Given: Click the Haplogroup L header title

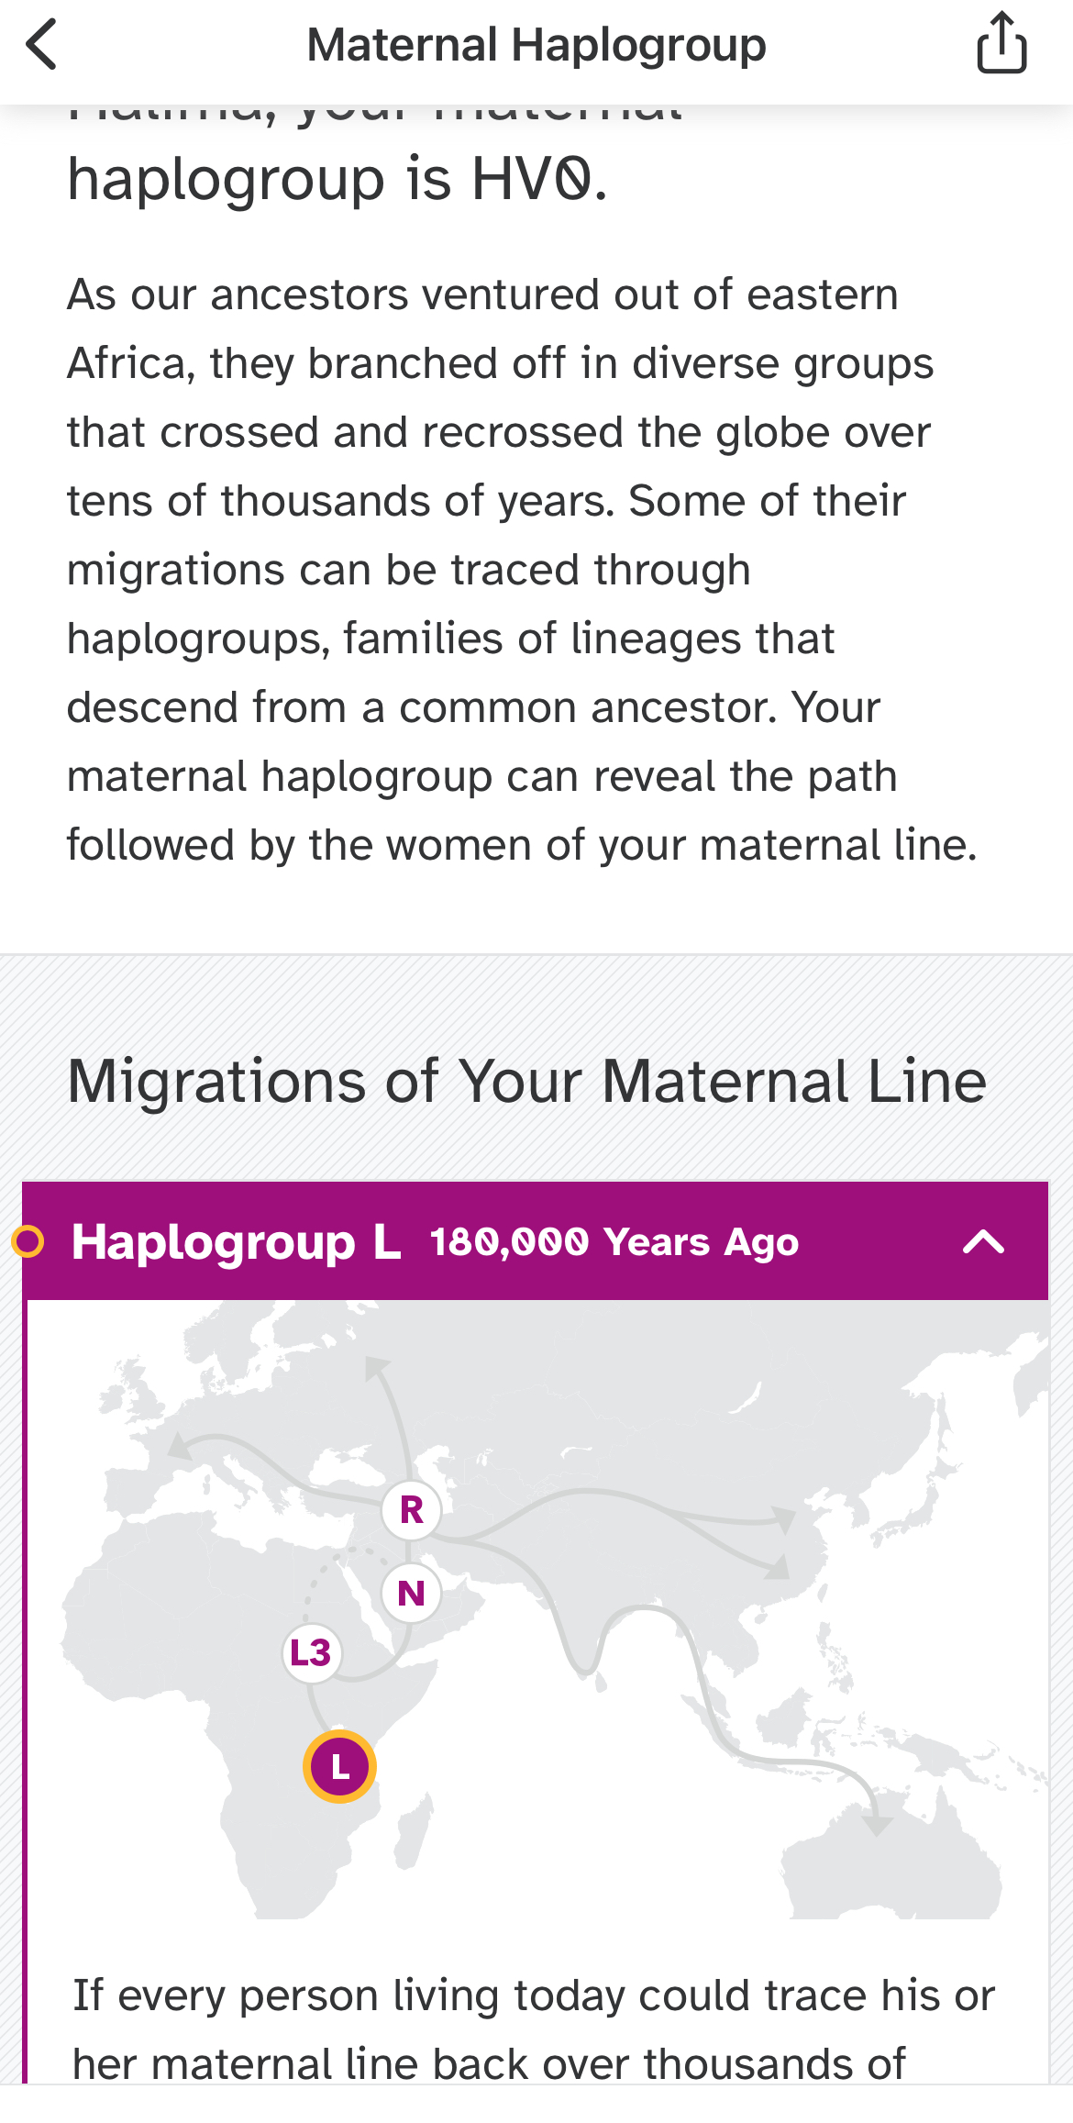Looking at the screenshot, I should click(x=236, y=1241).
